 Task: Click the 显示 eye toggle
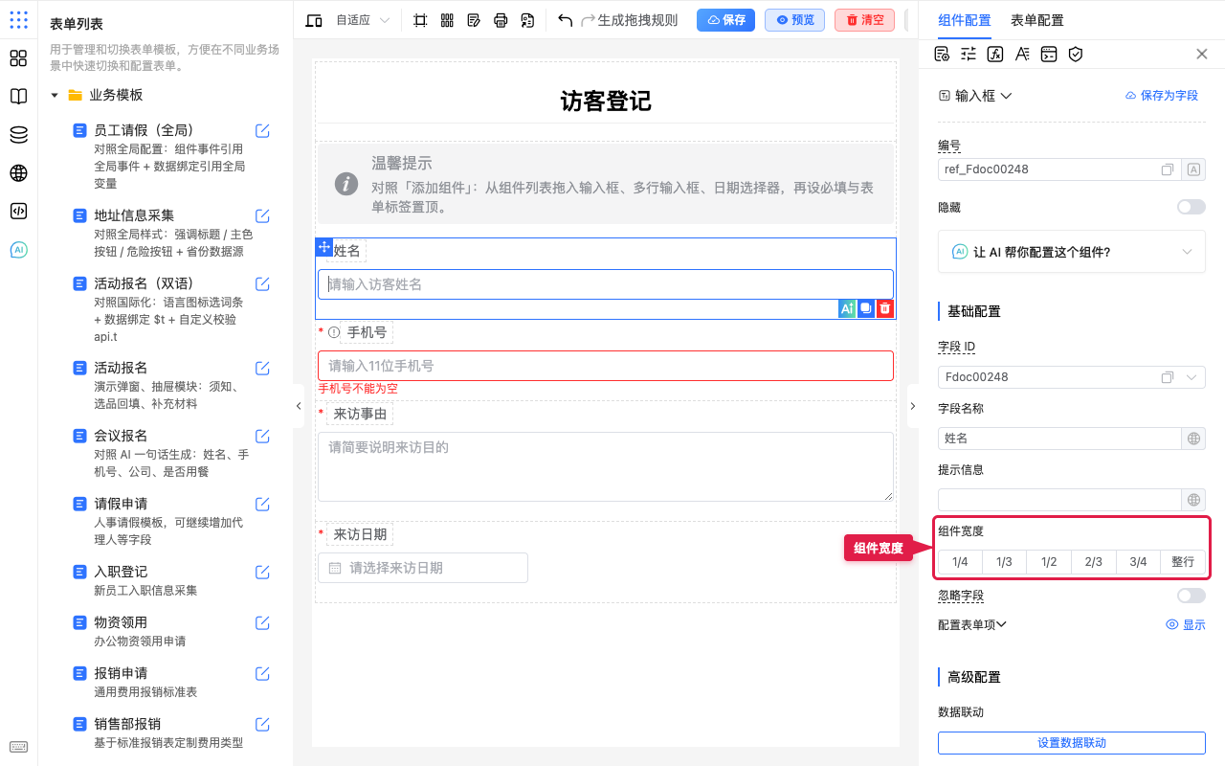(x=1186, y=624)
